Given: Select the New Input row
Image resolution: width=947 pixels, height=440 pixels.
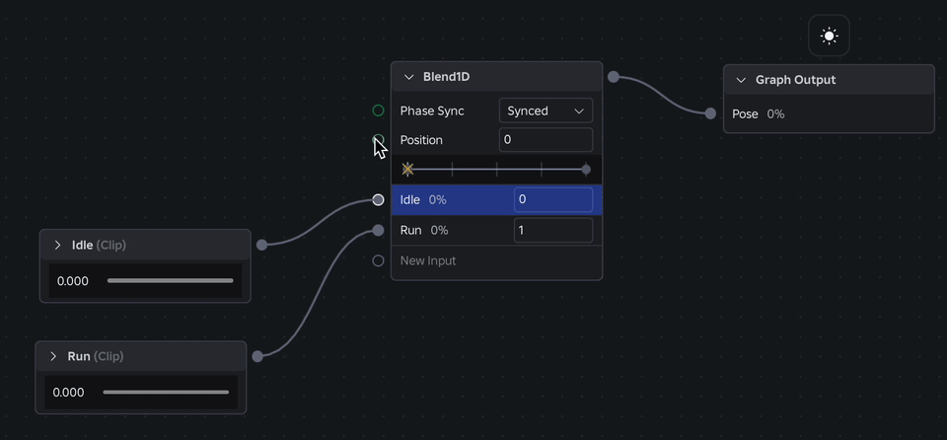Looking at the screenshot, I should point(496,261).
